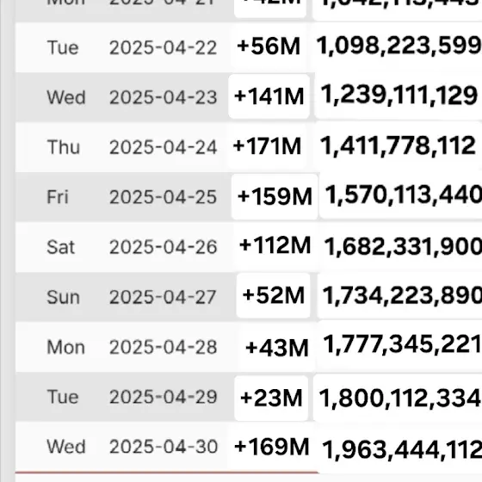Image resolution: width=482 pixels, height=482 pixels.
Task: Click the +171M change value
Action: coord(267,146)
